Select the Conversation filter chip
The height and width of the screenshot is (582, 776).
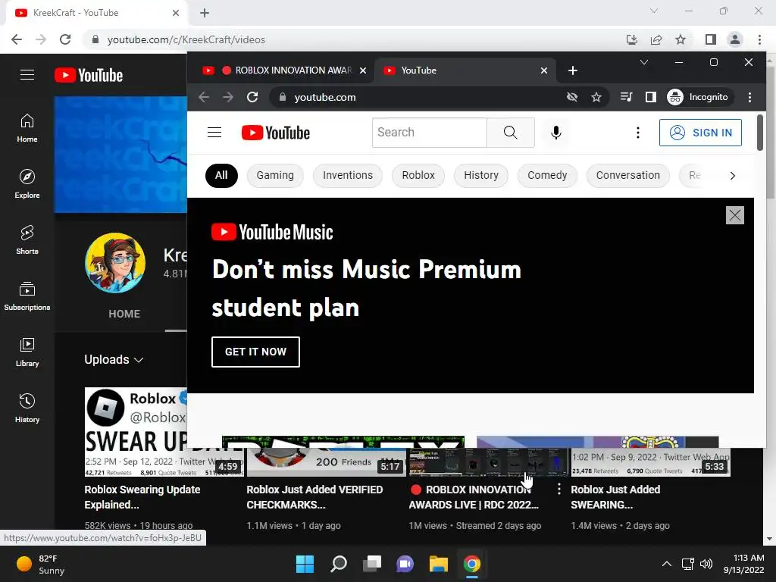click(628, 176)
